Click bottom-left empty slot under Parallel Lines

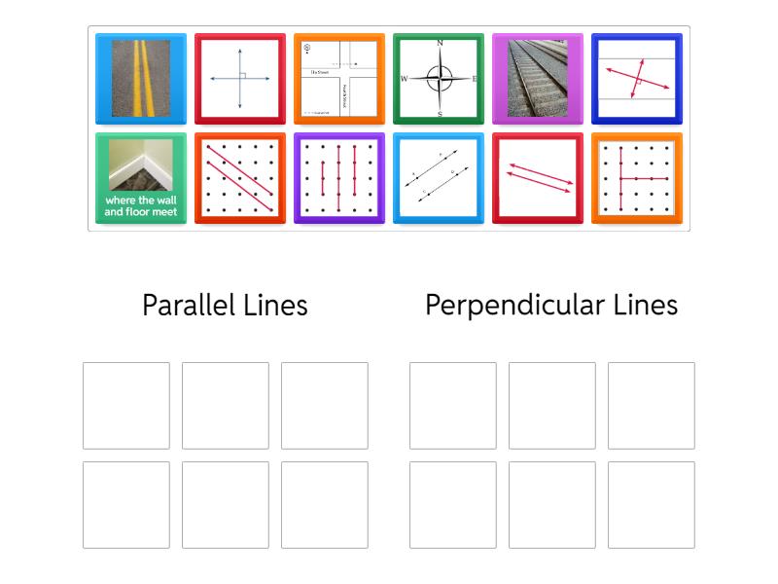tap(126, 505)
